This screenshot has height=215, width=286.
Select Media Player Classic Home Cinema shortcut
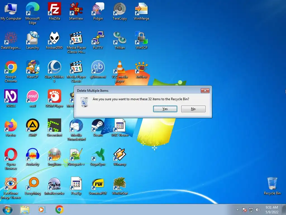[x=76, y=43]
